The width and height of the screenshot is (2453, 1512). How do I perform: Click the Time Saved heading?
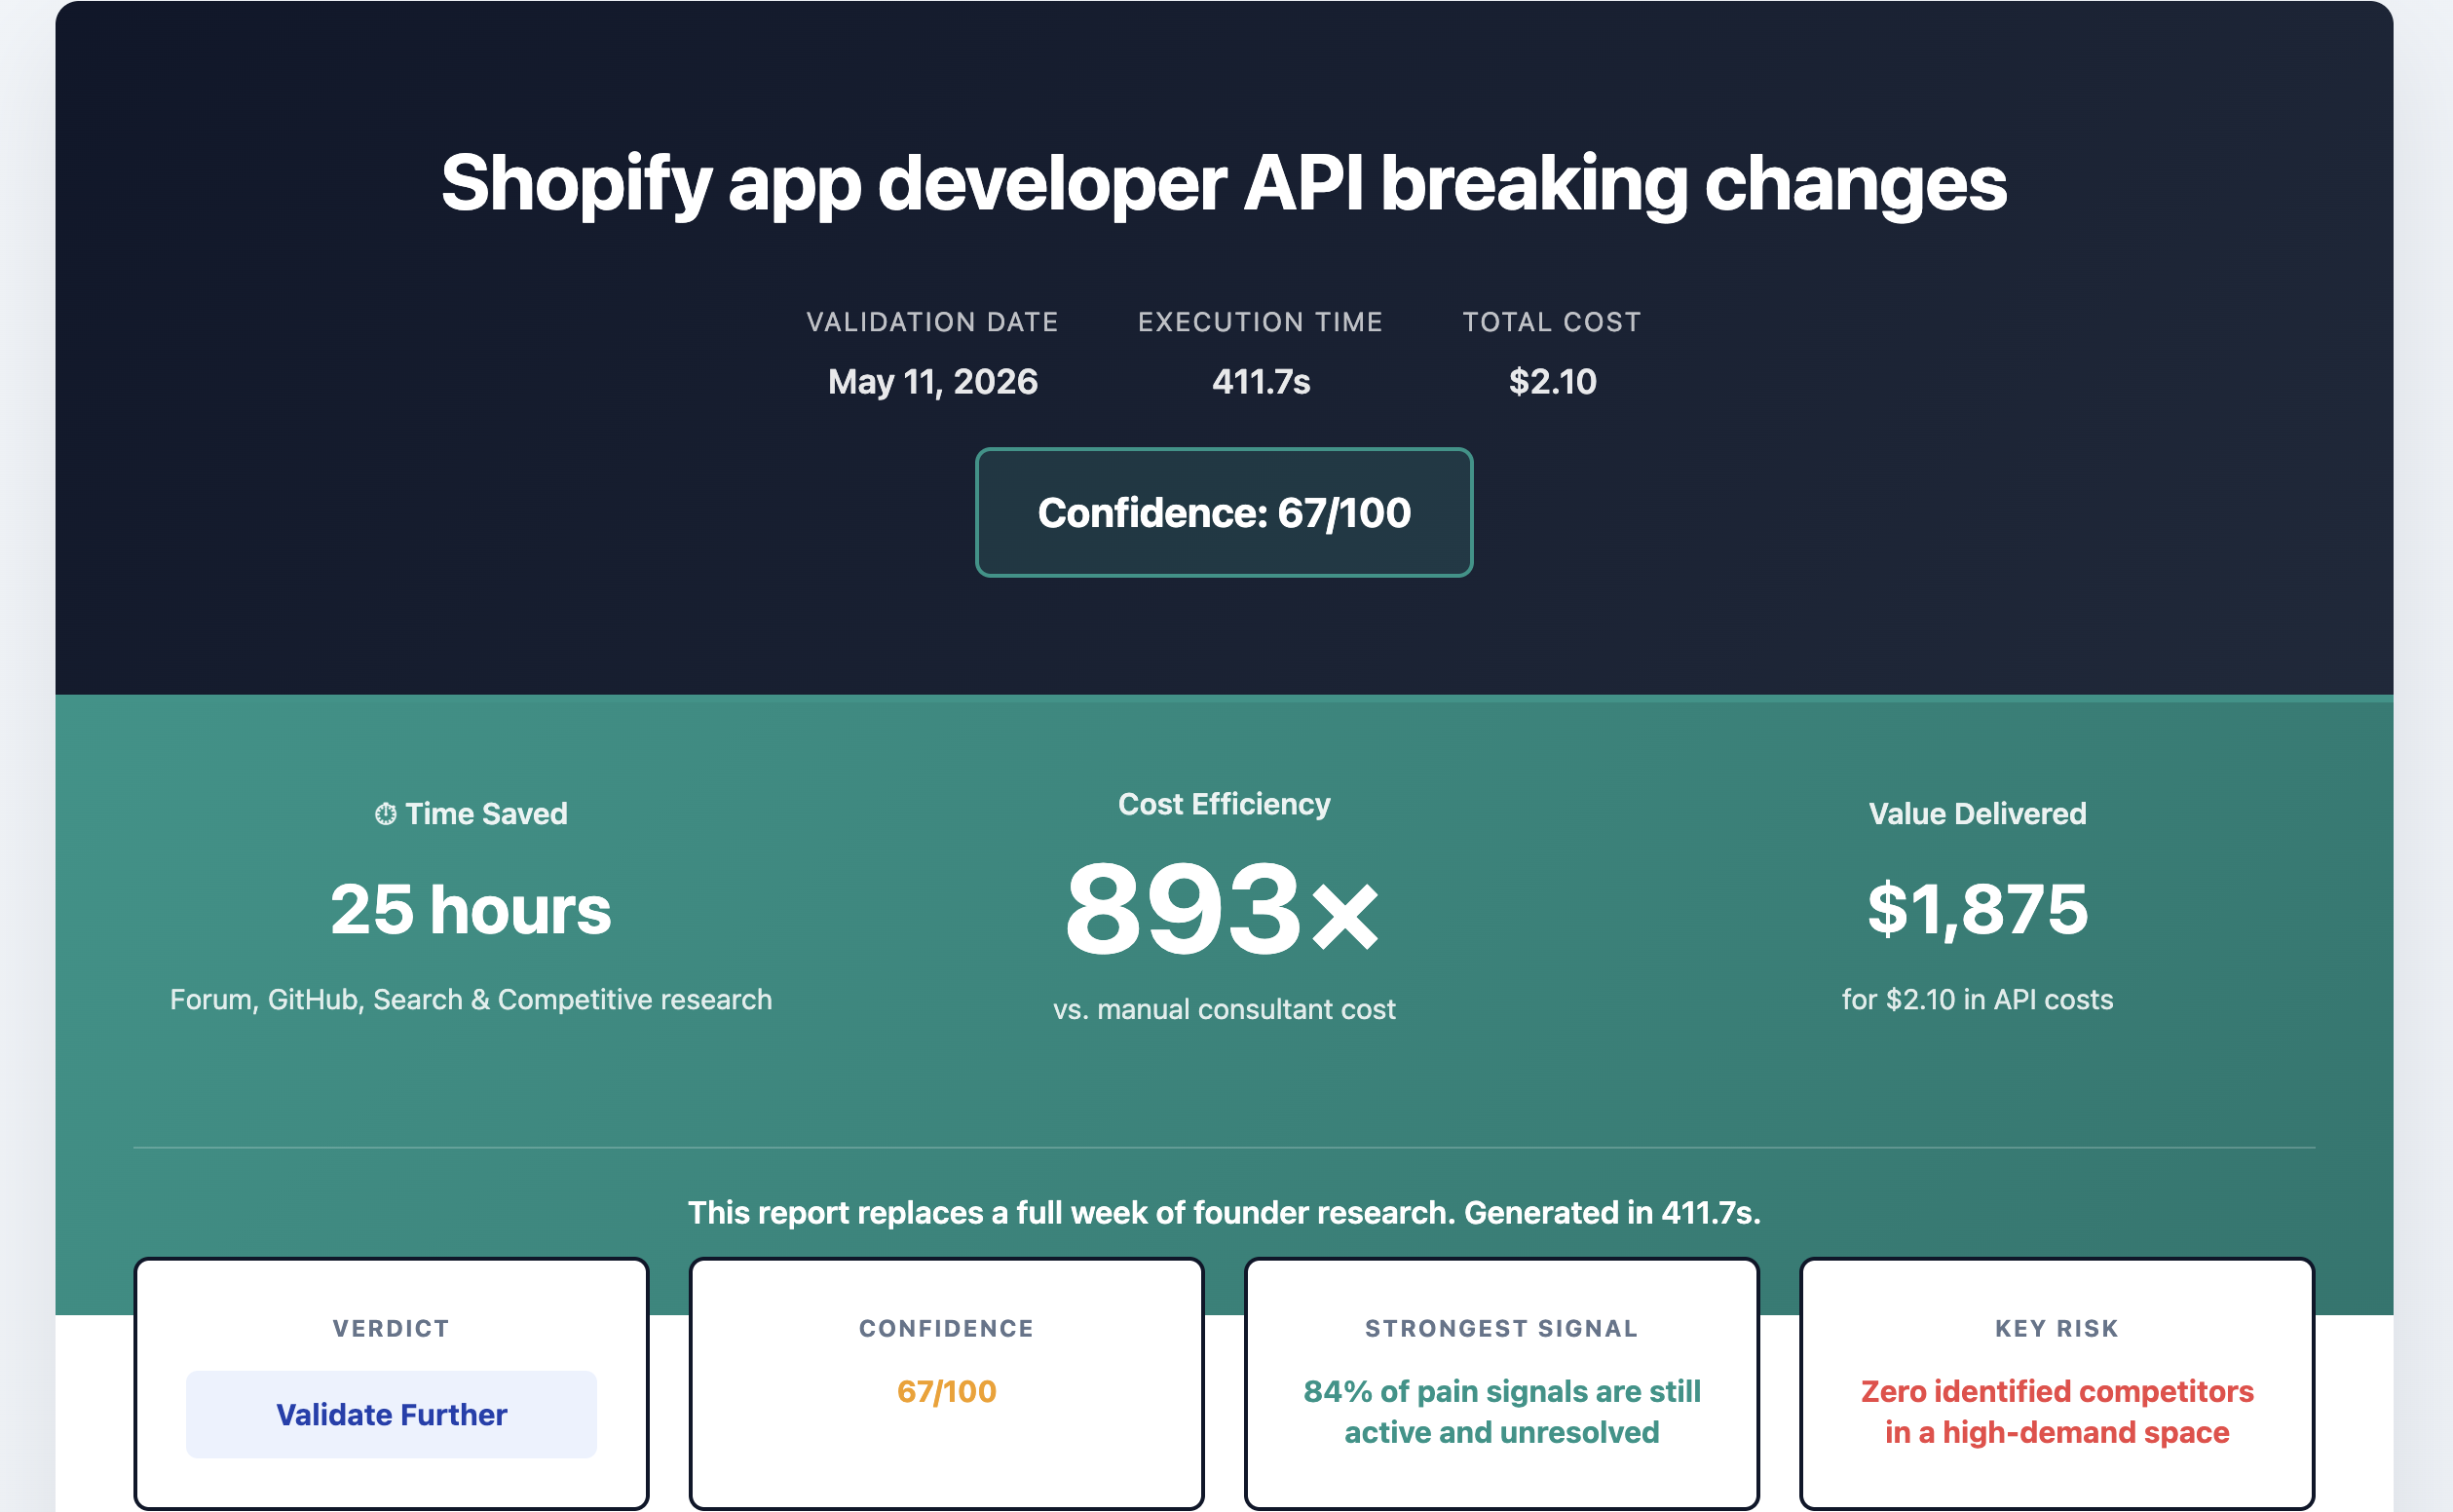click(486, 814)
